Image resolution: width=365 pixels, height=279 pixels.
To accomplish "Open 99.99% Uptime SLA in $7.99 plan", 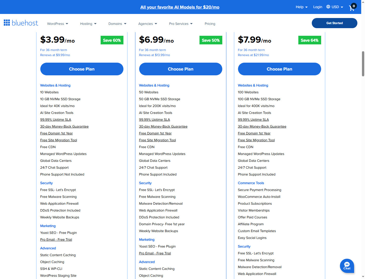I will coord(253,119).
